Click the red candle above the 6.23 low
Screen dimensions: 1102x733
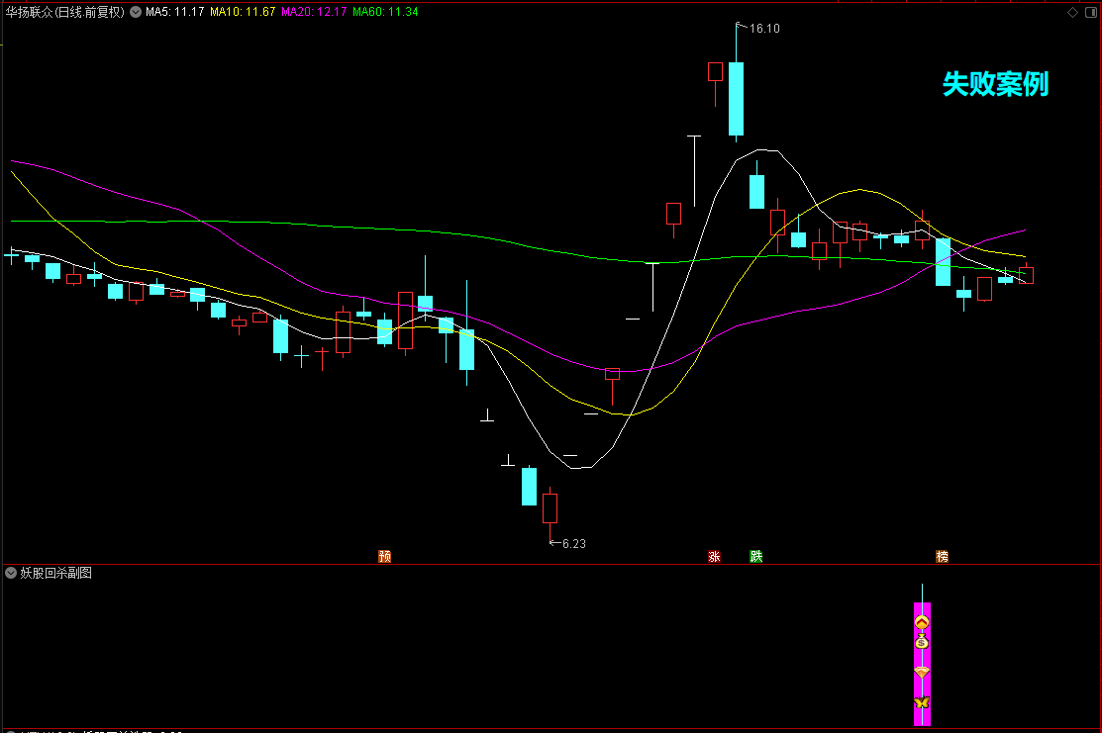[x=551, y=508]
